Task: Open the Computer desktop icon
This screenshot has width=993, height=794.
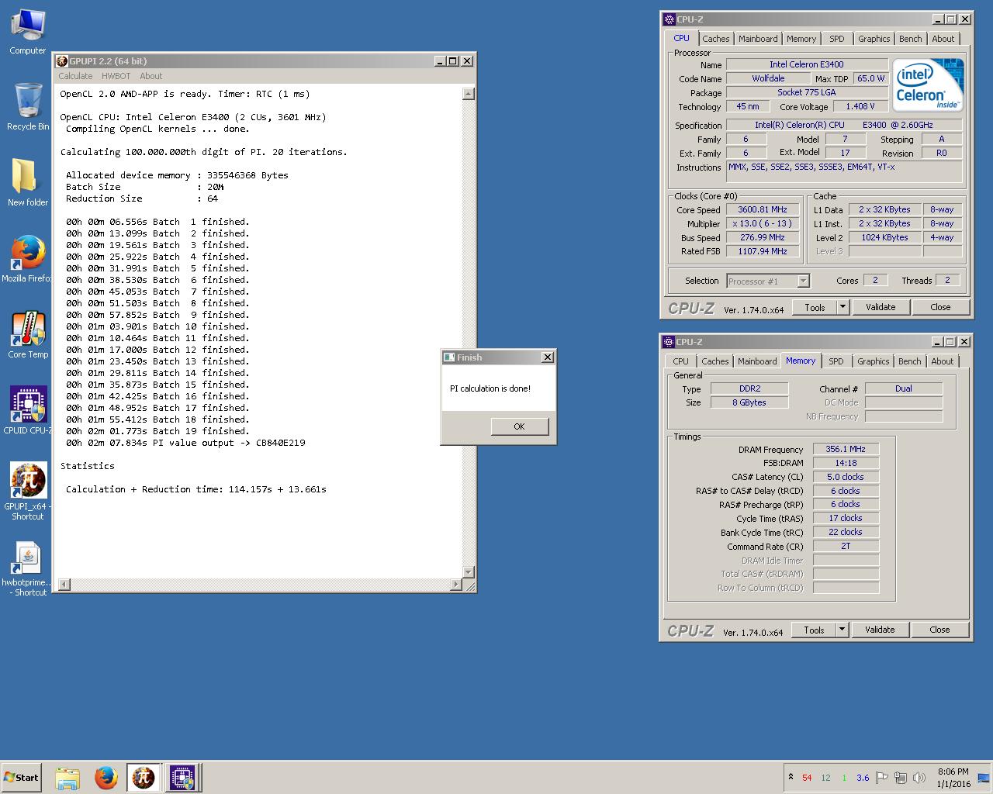Action: [x=28, y=31]
